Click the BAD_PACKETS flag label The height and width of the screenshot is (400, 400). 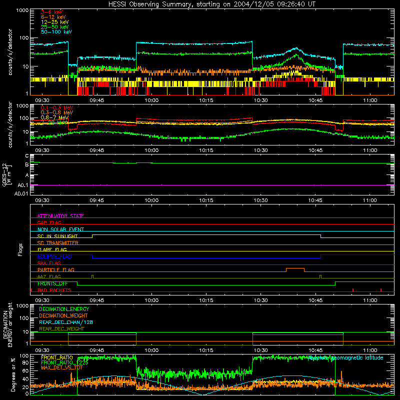[x=54, y=290]
